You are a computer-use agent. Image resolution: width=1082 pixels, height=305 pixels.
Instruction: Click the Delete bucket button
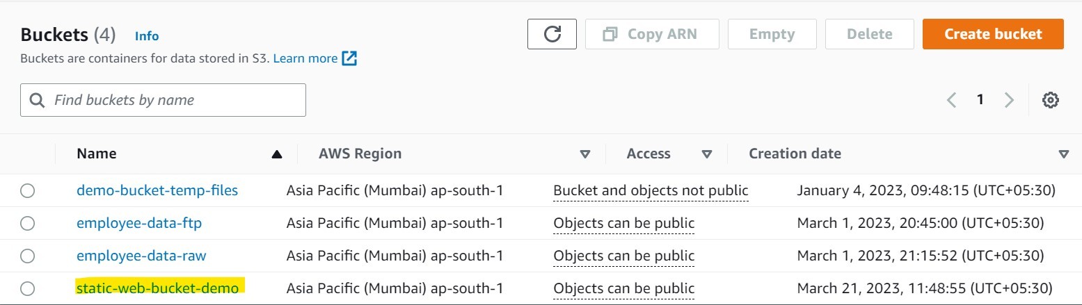click(869, 34)
